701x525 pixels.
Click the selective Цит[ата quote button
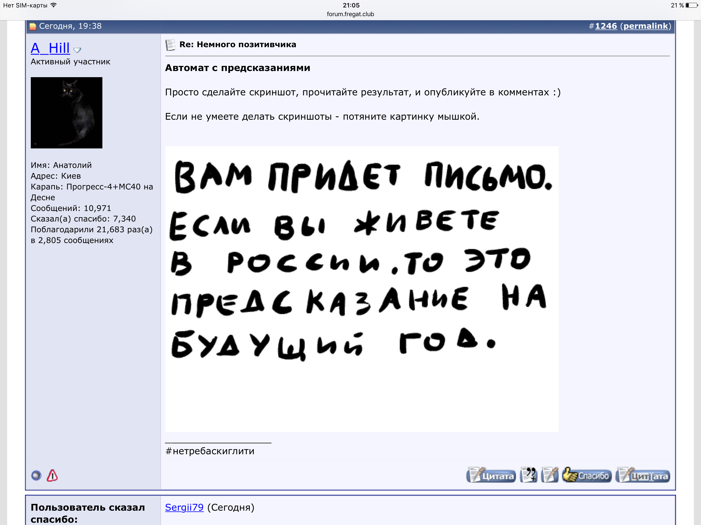tap(643, 475)
